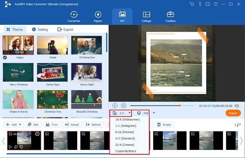Open the Toolbox module
245x158 pixels.
pyautogui.click(x=170, y=17)
